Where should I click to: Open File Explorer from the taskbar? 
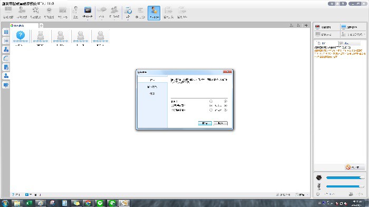(17, 203)
